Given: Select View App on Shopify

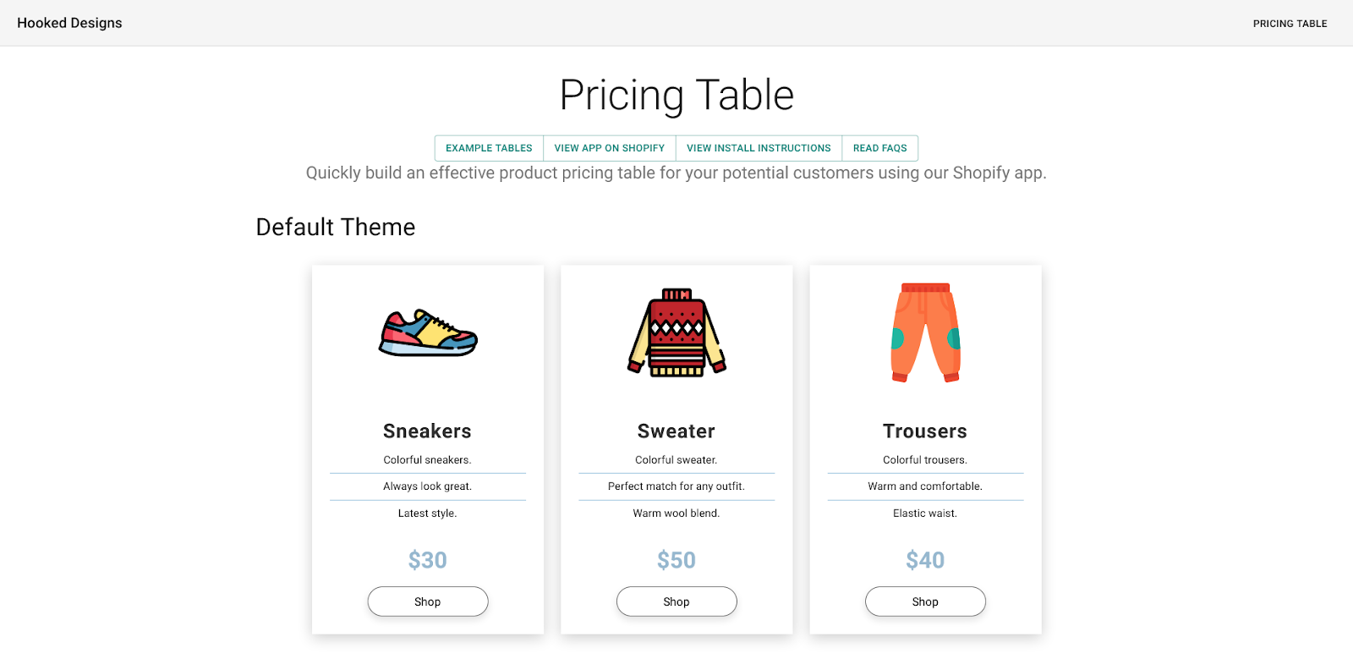Looking at the screenshot, I should tap(609, 148).
